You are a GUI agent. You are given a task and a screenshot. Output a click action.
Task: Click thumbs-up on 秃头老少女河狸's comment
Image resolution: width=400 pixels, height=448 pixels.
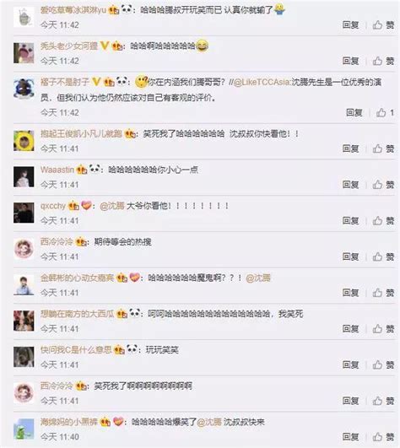pyautogui.click(x=383, y=61)
